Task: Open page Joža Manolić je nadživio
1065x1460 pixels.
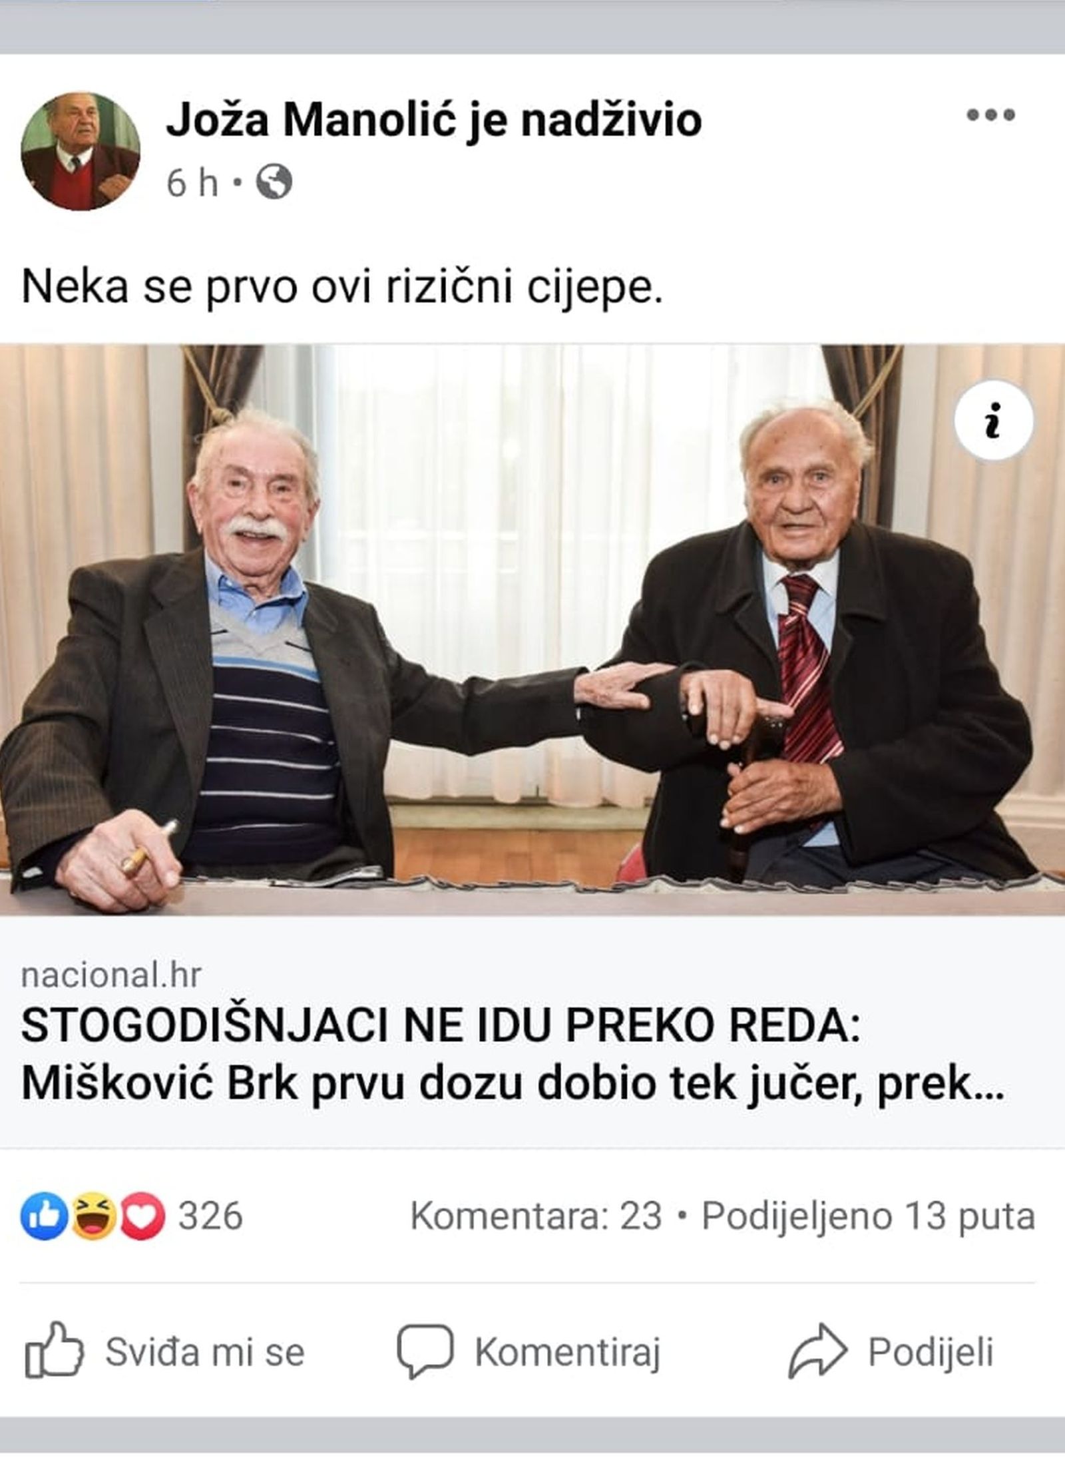Action: [434, 121]
